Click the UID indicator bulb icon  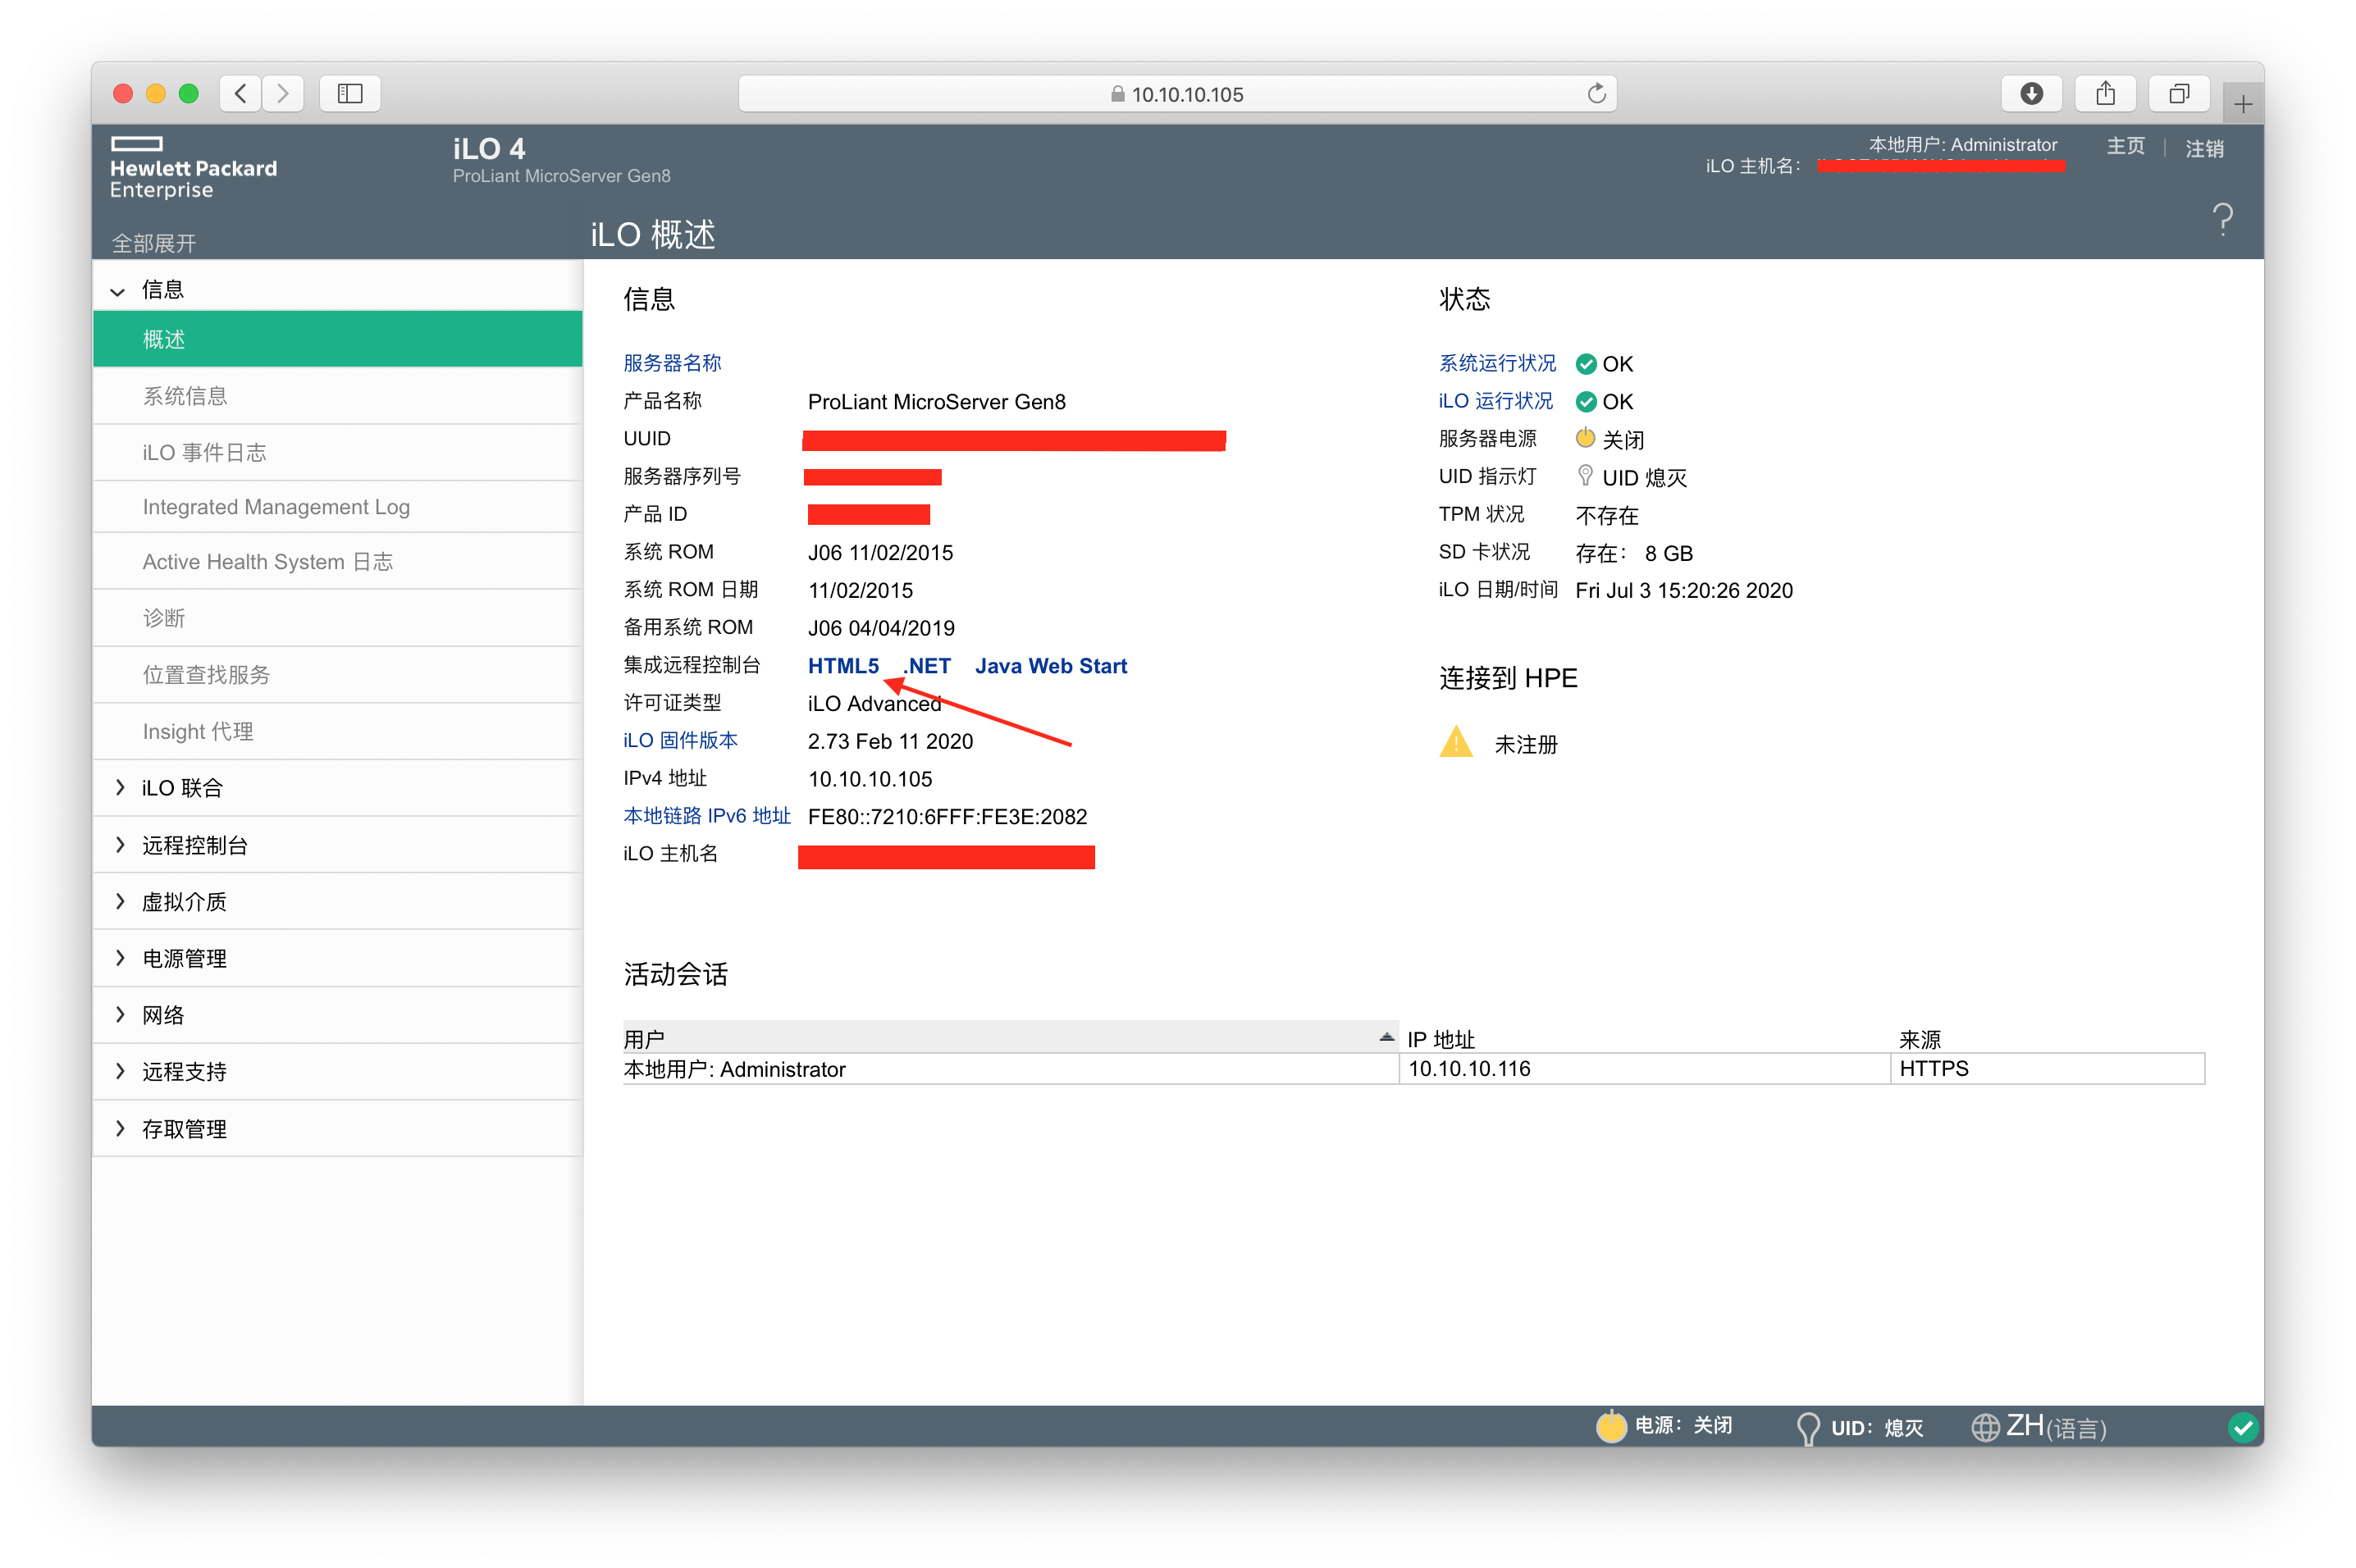pyautogui.click(x=1585, y=475)
